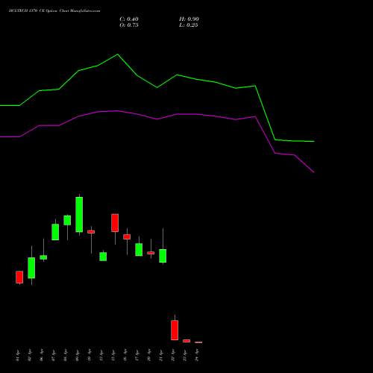373x373 pixels.
Task: Click the '24 Apr' date label
Action: click(x=197, y=355)
